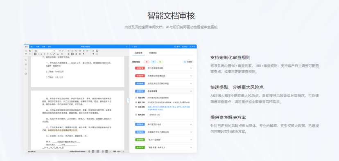Click the save button in panel header
Image resolution: width=339 pixels, height=161 pixels.
coord(185,47)
